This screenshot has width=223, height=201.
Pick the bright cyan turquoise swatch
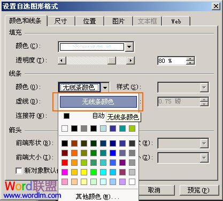[103, 172]
